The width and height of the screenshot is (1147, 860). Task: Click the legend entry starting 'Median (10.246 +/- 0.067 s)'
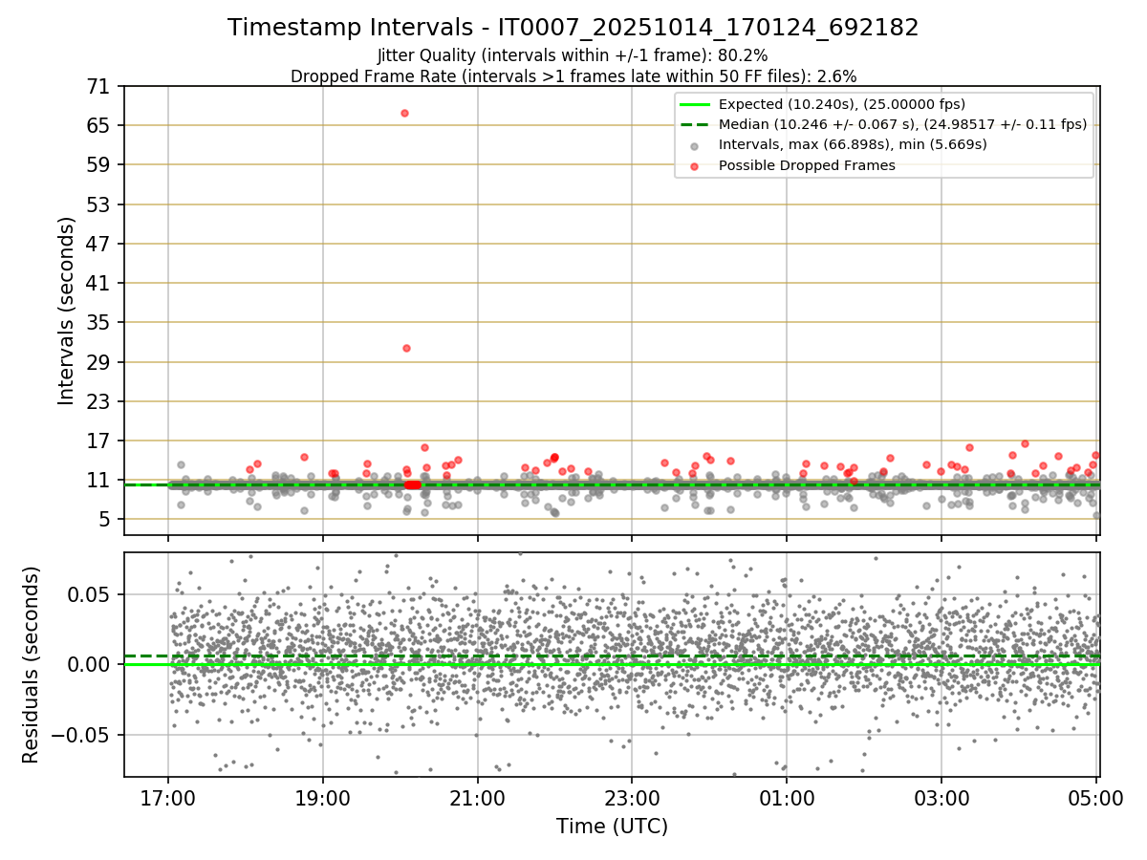point(902,124)
